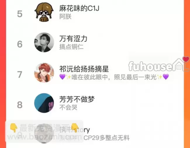The width and height of the screenshot is (190, 148).
Task: Click the bio text 搞点铜仁
Action: 72,47
